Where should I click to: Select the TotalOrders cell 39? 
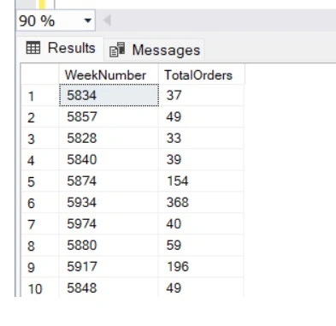click(x=201, y=159)
